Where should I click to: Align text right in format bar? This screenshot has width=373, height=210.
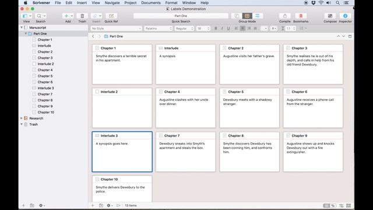pyautogui.click(x=249, y=29)
